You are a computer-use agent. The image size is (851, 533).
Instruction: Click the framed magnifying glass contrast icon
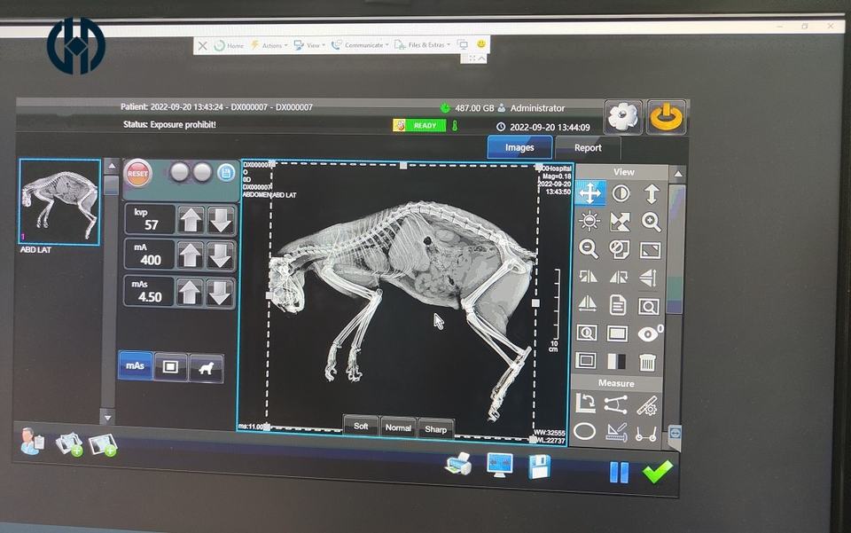coord(587,333)
